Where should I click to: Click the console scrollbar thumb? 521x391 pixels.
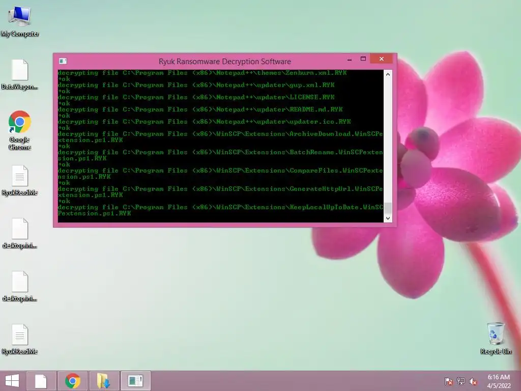coord(388,208)
